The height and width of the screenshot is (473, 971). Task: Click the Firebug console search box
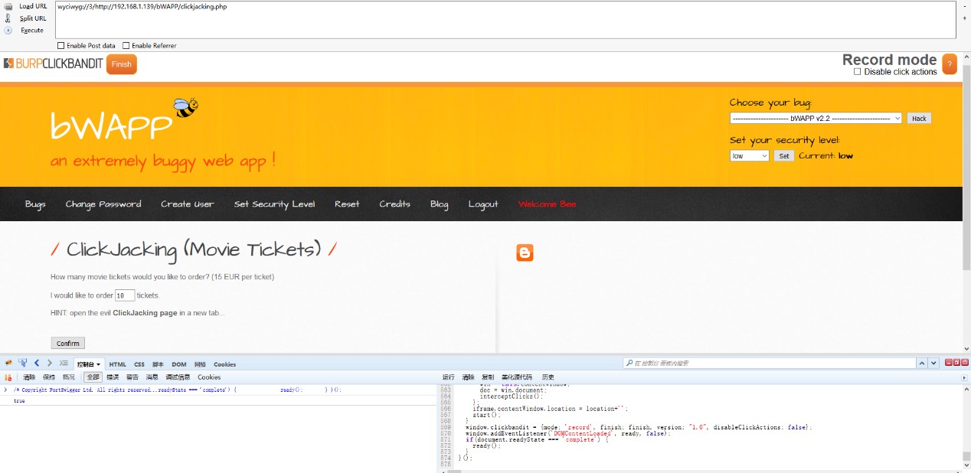770,363
